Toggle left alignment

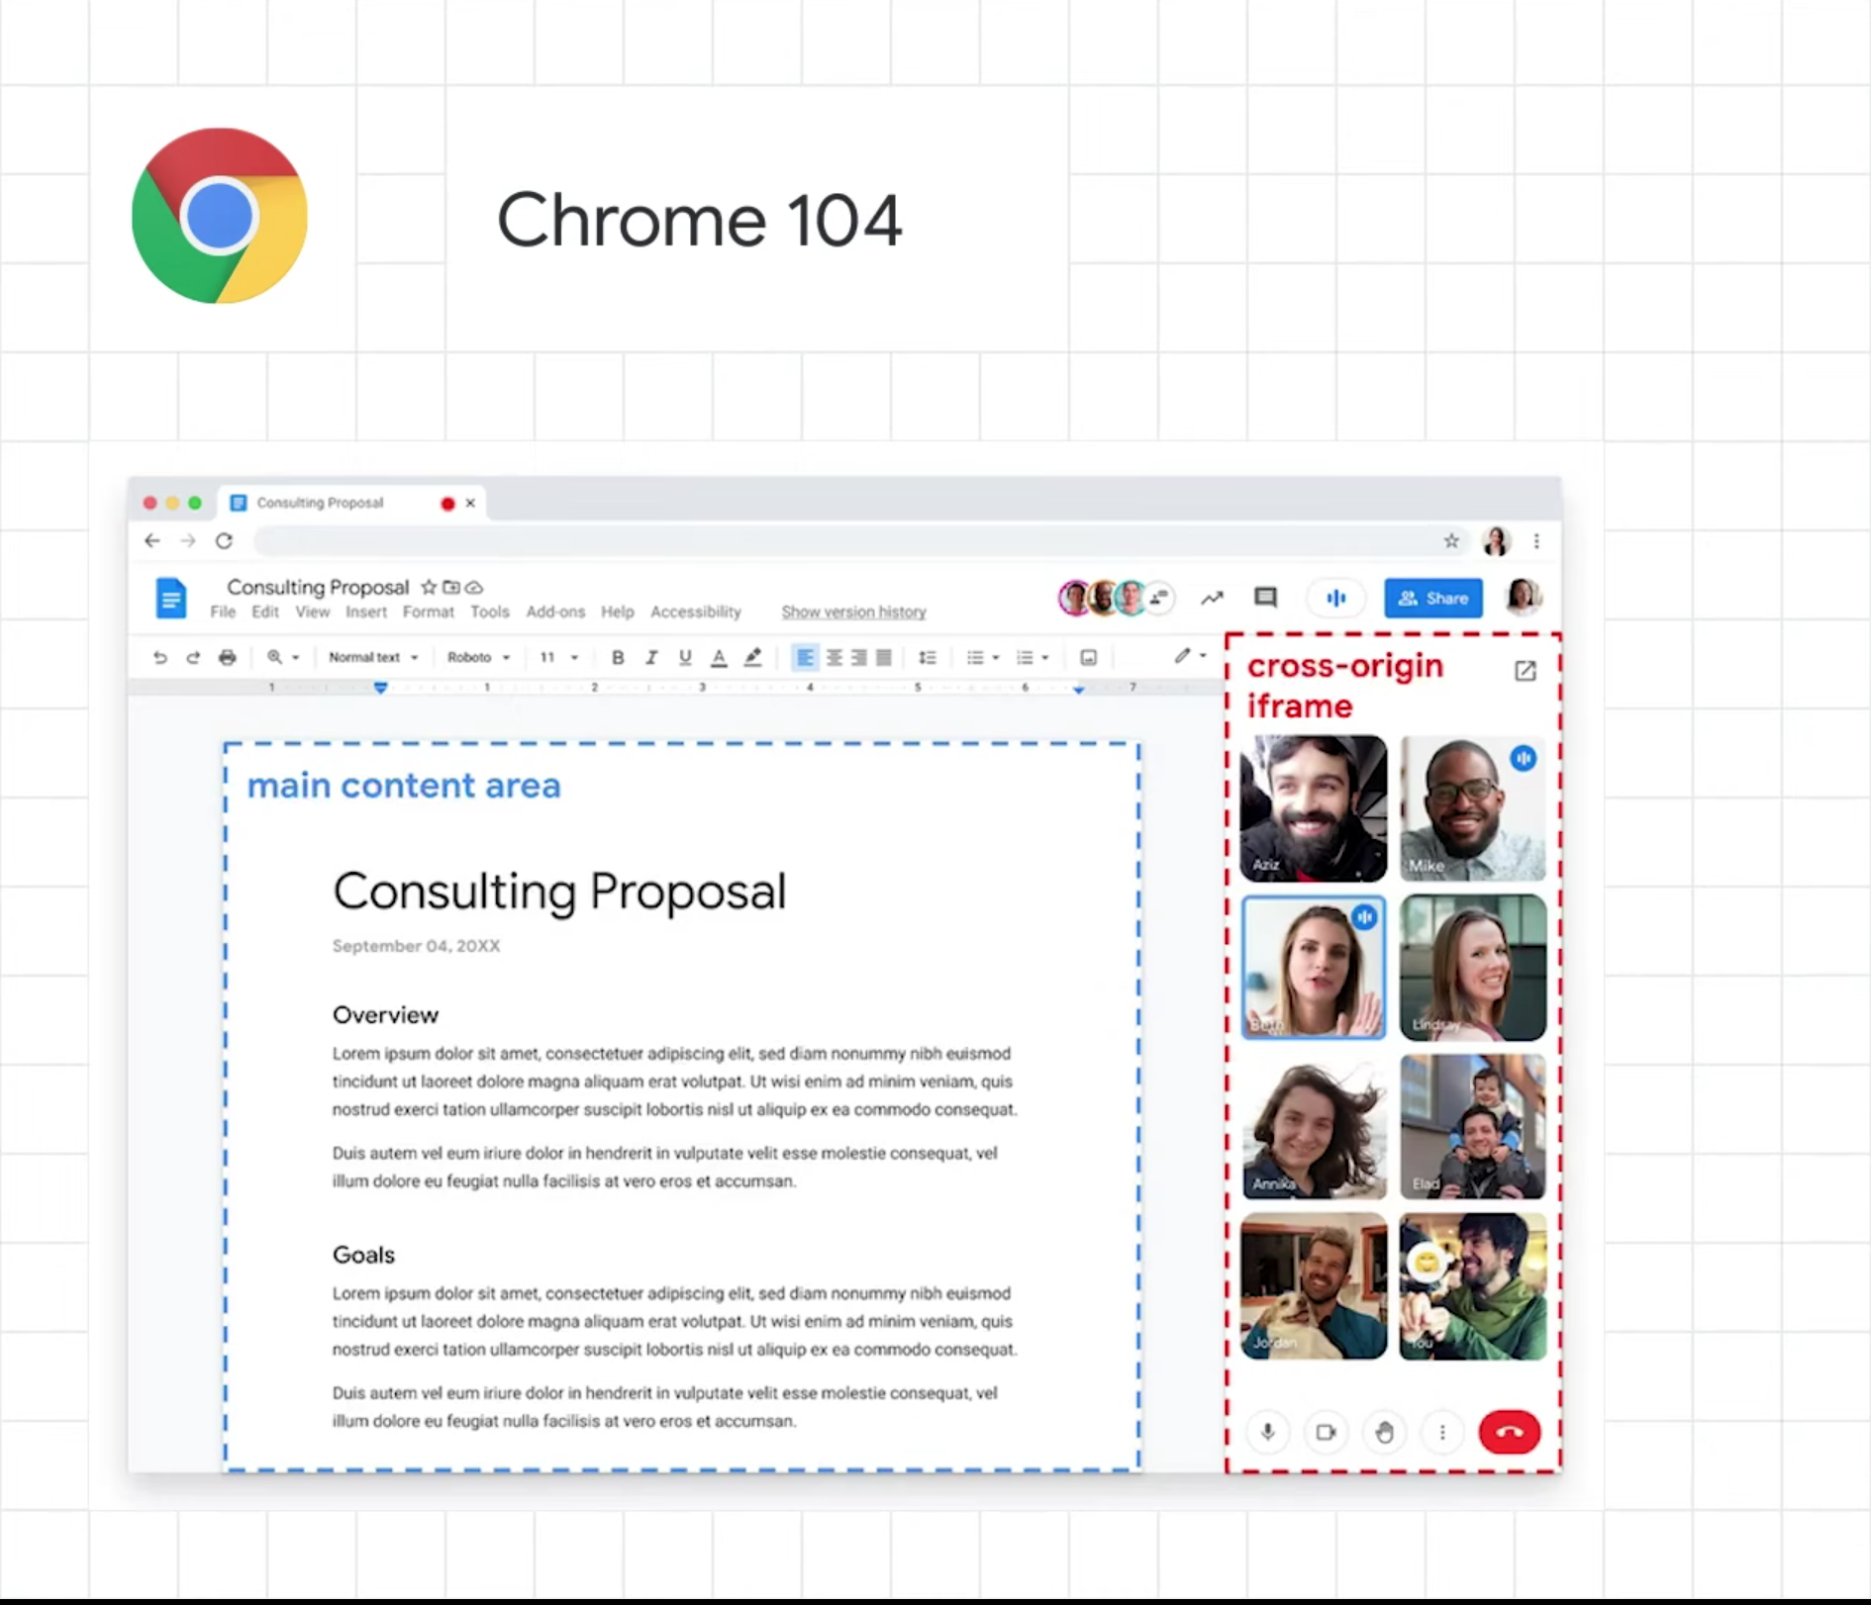805,657
